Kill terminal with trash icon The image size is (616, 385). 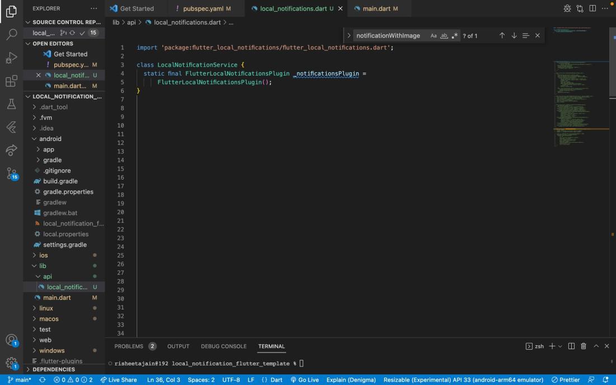584,346
